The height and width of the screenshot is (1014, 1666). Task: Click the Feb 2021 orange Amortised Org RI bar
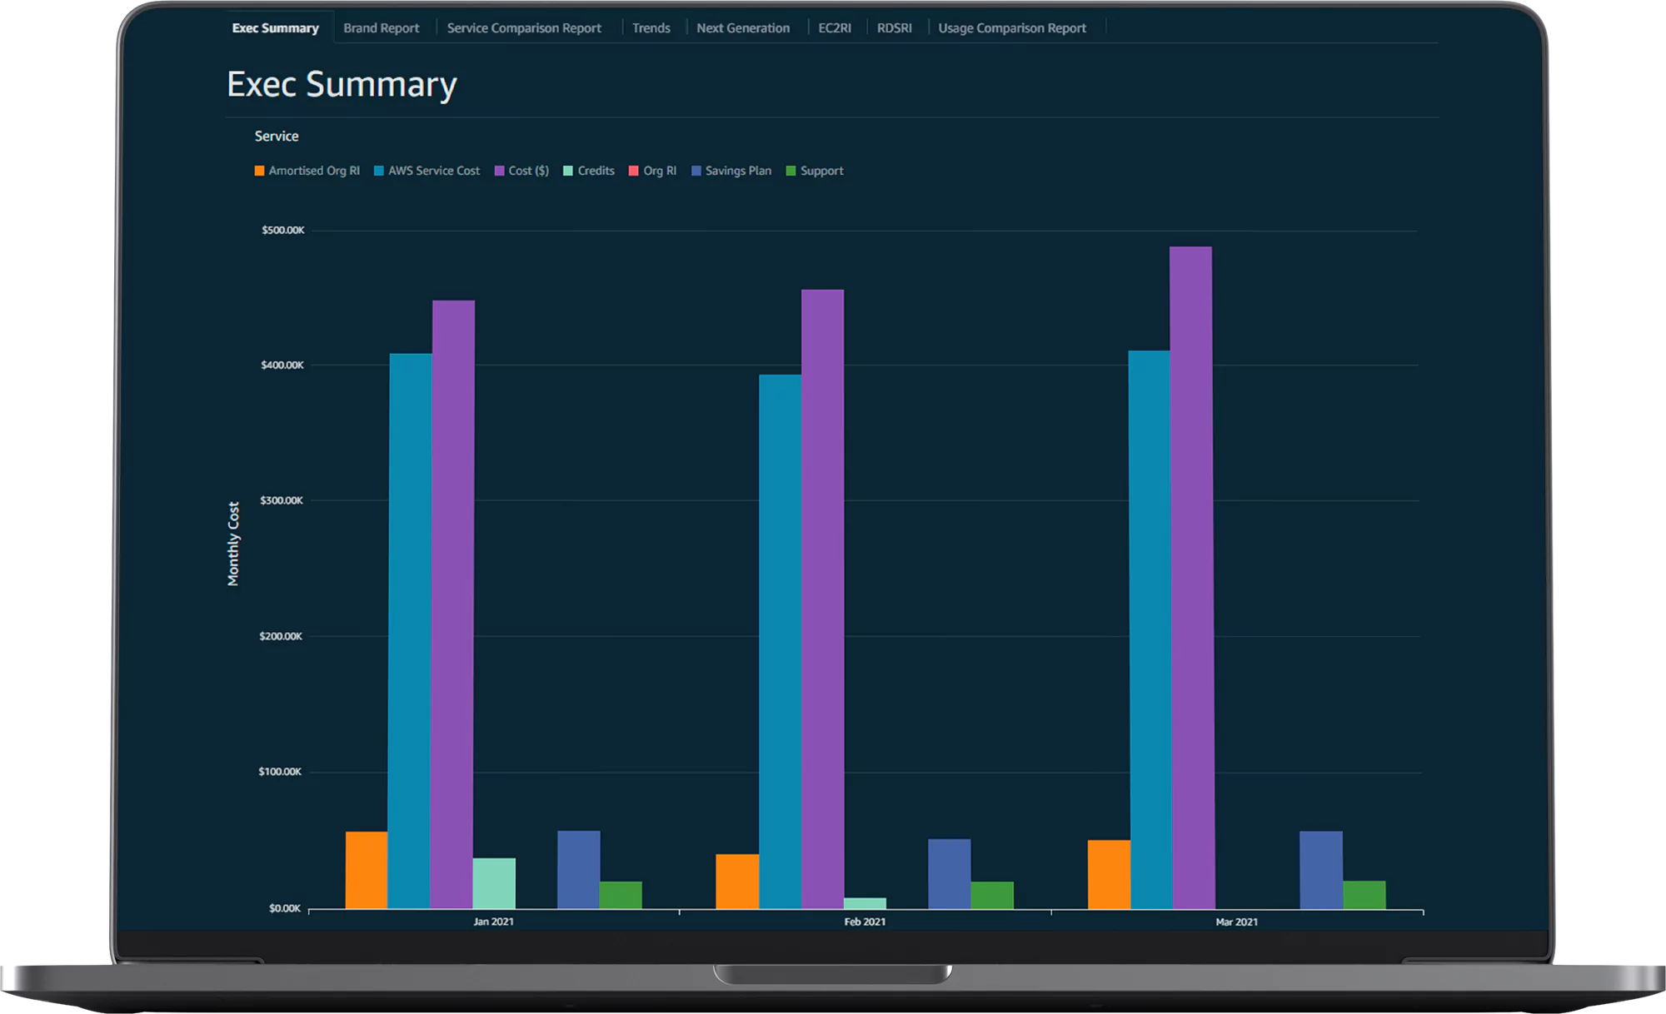pos(737,881)
